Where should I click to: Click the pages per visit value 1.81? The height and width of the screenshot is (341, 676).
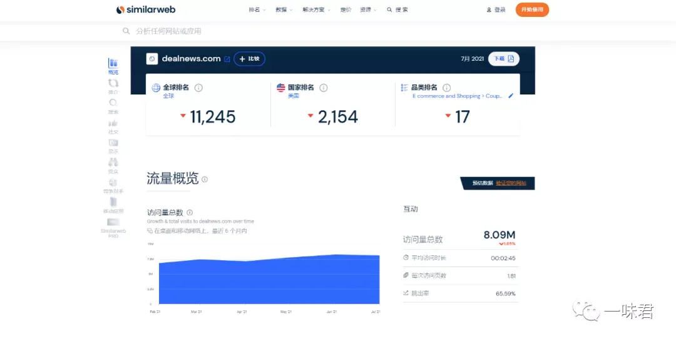[x=511, y=276]
